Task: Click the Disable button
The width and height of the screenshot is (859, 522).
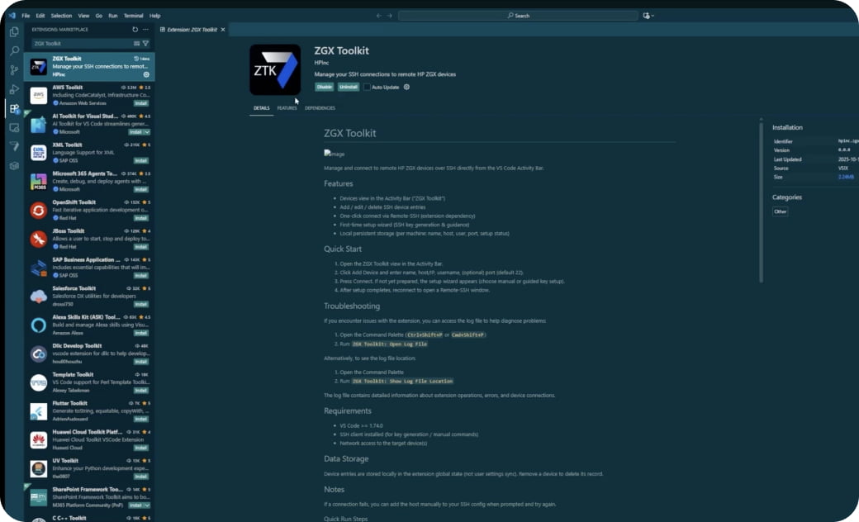Action: click(x=325, y=87)
